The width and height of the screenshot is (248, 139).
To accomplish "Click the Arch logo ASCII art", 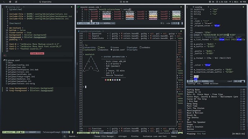I will click(x=91, y=64).
